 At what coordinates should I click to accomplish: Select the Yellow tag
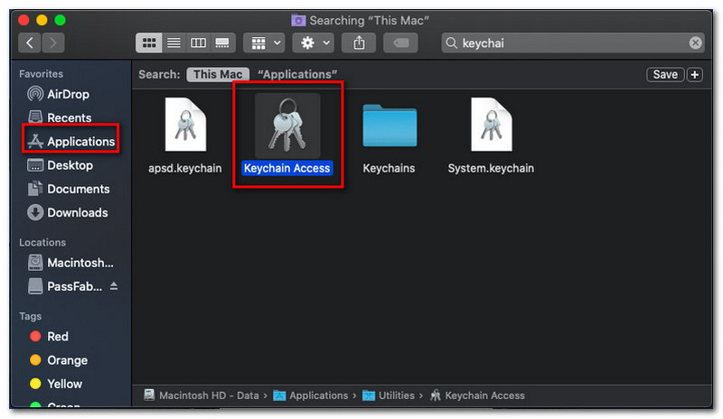click(x=64, y=384)
